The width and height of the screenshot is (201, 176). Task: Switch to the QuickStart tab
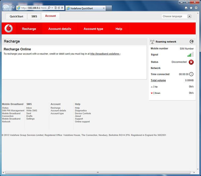click(x=16, y=16)
